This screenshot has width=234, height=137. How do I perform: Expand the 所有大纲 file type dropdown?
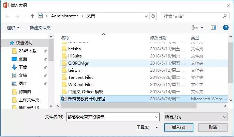[196, 117]
